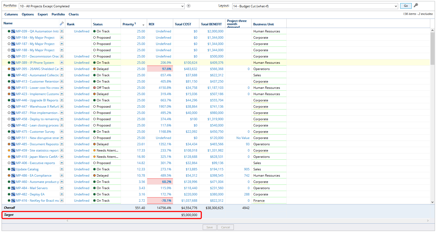Open row menu arrow for MP-484 Mail Servers
Viewport: 436px width, 232px height.
[x=62, y=188]
